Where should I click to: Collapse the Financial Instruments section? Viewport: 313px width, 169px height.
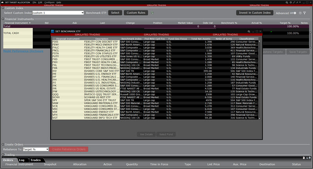pos(3,19)
